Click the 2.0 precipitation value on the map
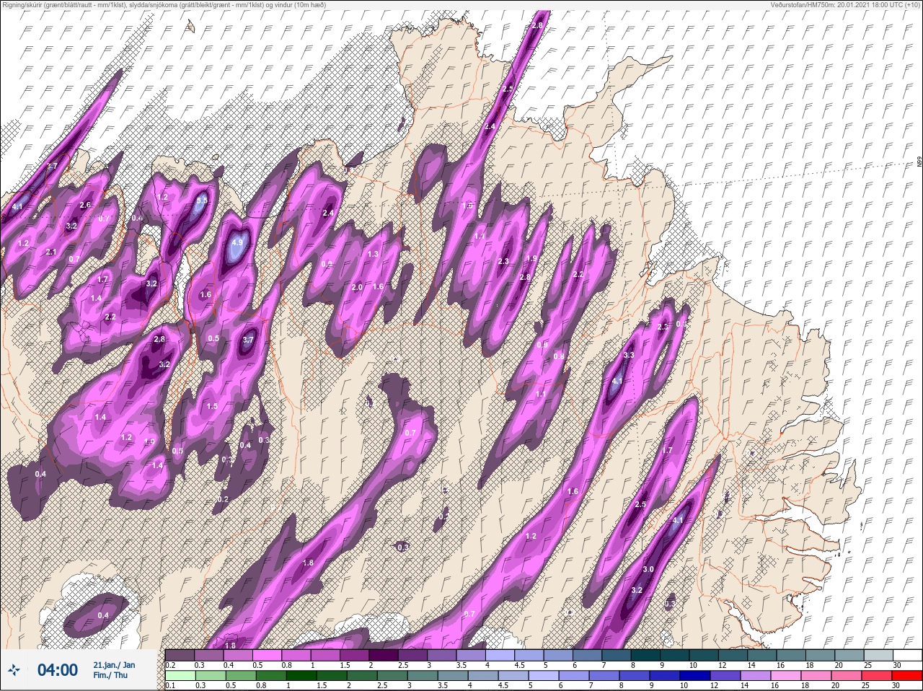This screenshot has height=691, width=923. pos(357,287)
